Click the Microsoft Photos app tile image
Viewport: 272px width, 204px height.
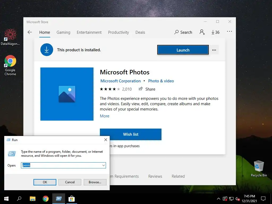(x=67, y=94)
